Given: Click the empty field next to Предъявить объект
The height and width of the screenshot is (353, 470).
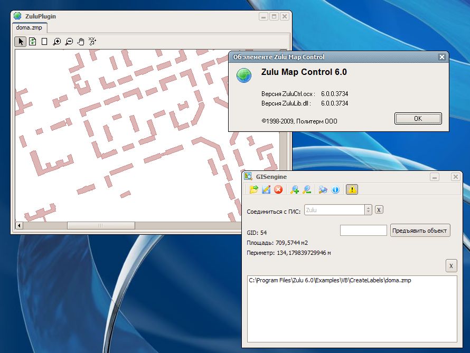Looking at the screenshot, I should 363,231.
